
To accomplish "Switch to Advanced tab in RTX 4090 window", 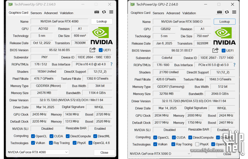I will click(51, 13).
